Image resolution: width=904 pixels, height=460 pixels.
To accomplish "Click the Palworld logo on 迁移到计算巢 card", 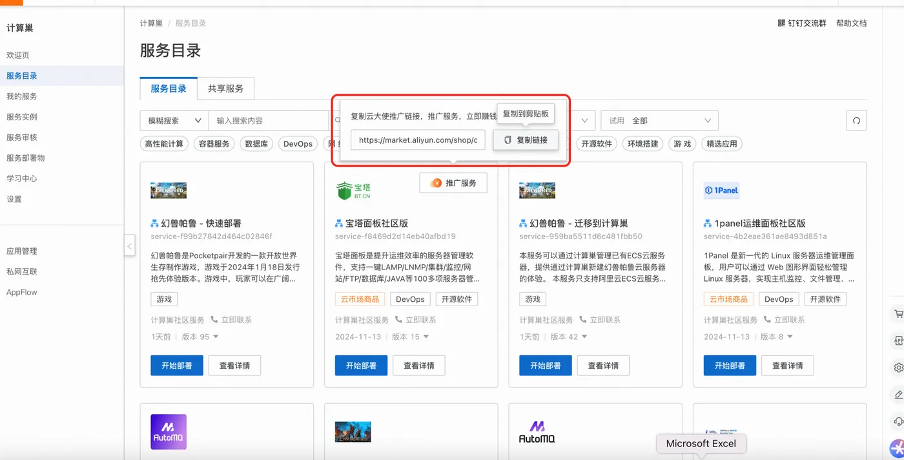I will tap(537, 191).
